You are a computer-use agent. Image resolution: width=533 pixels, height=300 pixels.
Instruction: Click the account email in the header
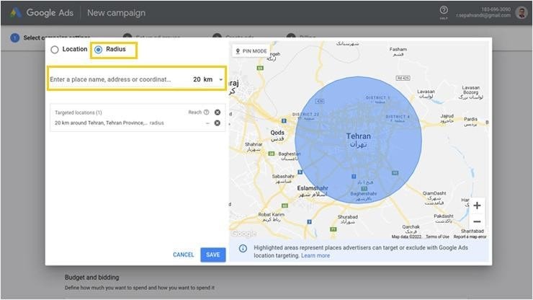coord(483,15)
